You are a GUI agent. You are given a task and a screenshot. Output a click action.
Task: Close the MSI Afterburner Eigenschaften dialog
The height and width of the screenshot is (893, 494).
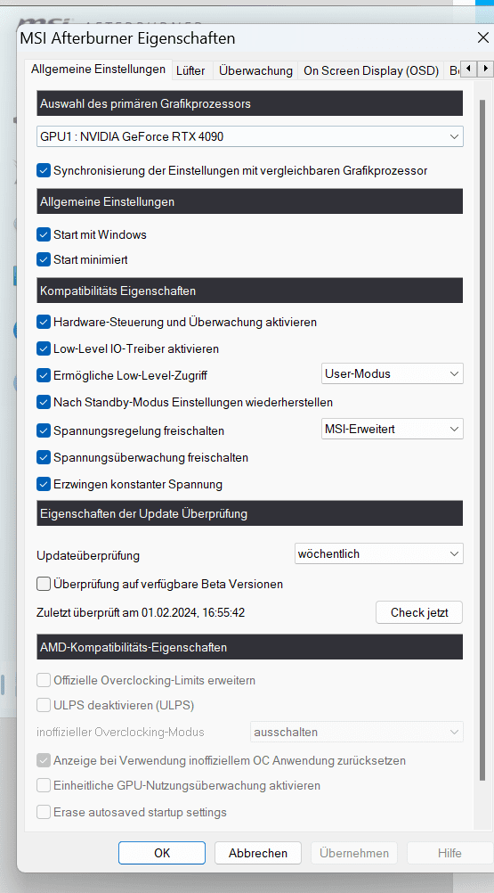coord(482,38)
